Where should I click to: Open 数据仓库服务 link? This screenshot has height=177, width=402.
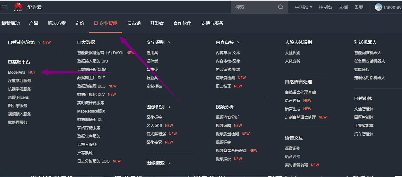click(89, 136)
